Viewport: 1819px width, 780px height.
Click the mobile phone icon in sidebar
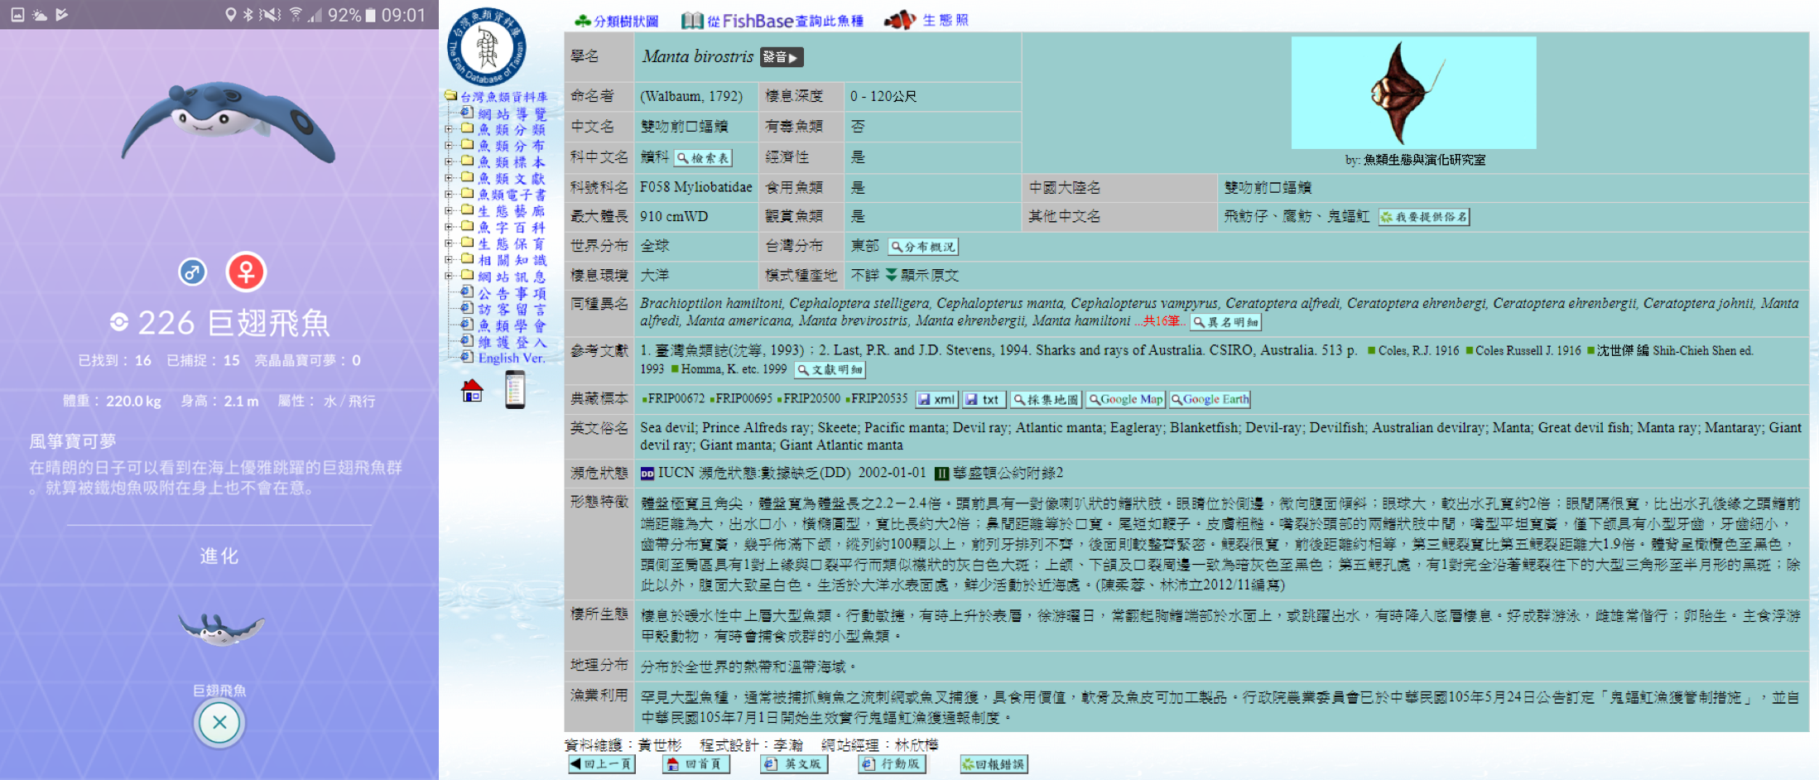pyautogui.click(x=515, y=389)
